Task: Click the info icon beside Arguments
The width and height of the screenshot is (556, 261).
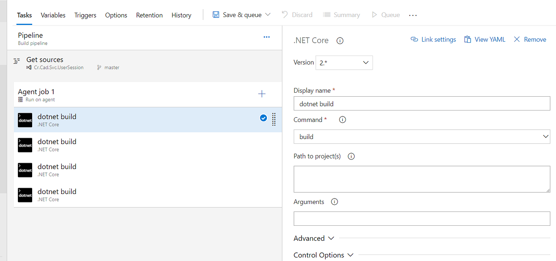Action: click(334, 202)
